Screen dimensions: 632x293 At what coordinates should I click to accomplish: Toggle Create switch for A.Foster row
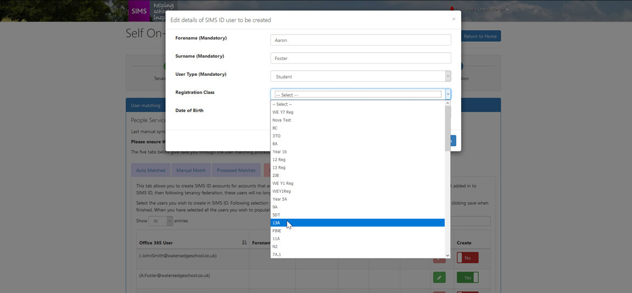[468, 277]
